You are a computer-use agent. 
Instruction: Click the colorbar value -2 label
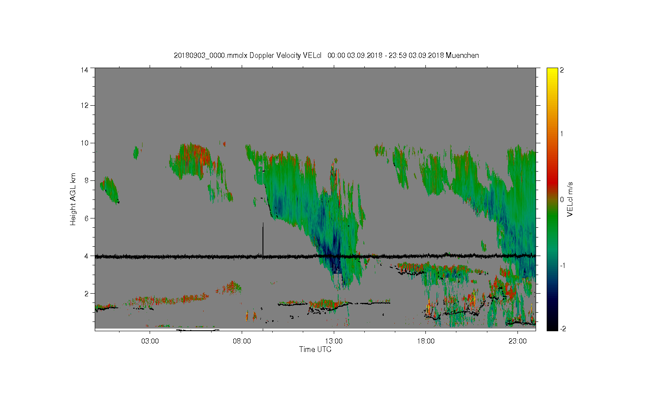click(x=563, y=329)
